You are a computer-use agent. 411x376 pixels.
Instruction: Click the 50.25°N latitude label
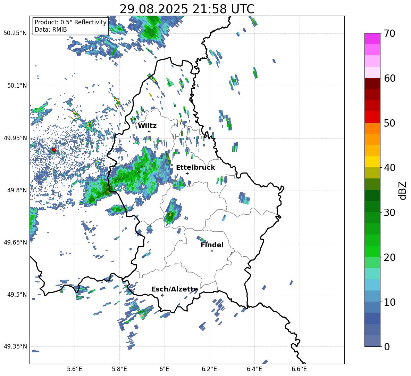(15, 33)
